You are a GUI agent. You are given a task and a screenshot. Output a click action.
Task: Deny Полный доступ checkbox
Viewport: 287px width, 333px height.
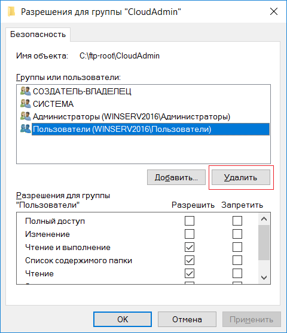pyautogui.click(x=237, y=221)
